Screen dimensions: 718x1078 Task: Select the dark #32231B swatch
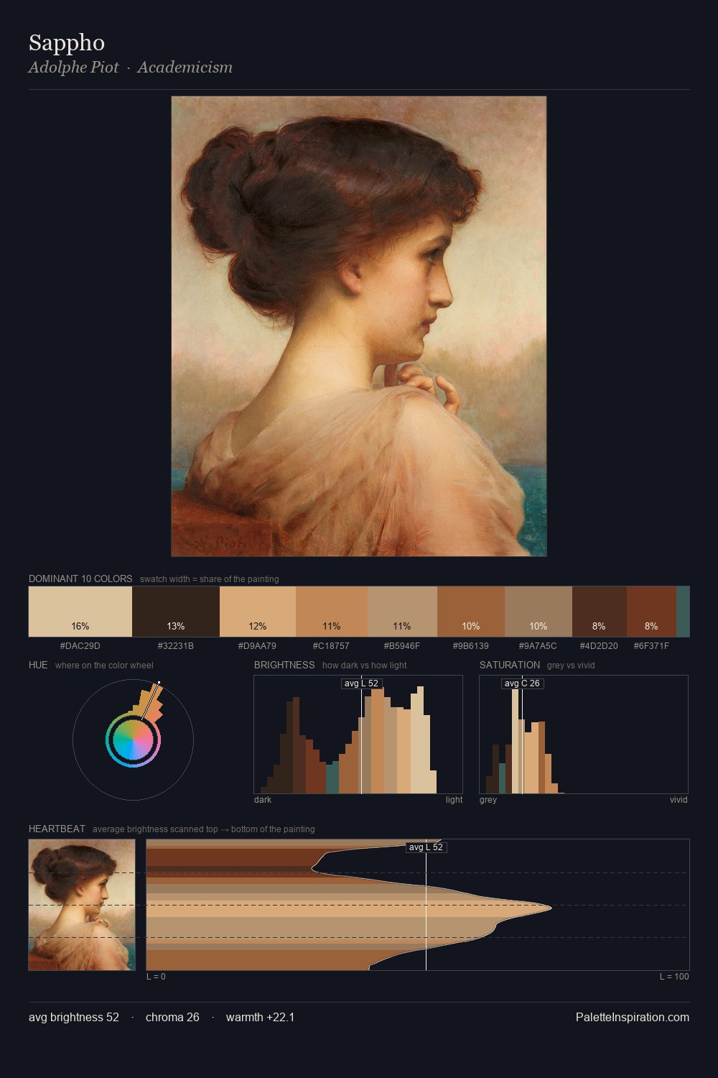pyautogui.click(x=176, y=612)
